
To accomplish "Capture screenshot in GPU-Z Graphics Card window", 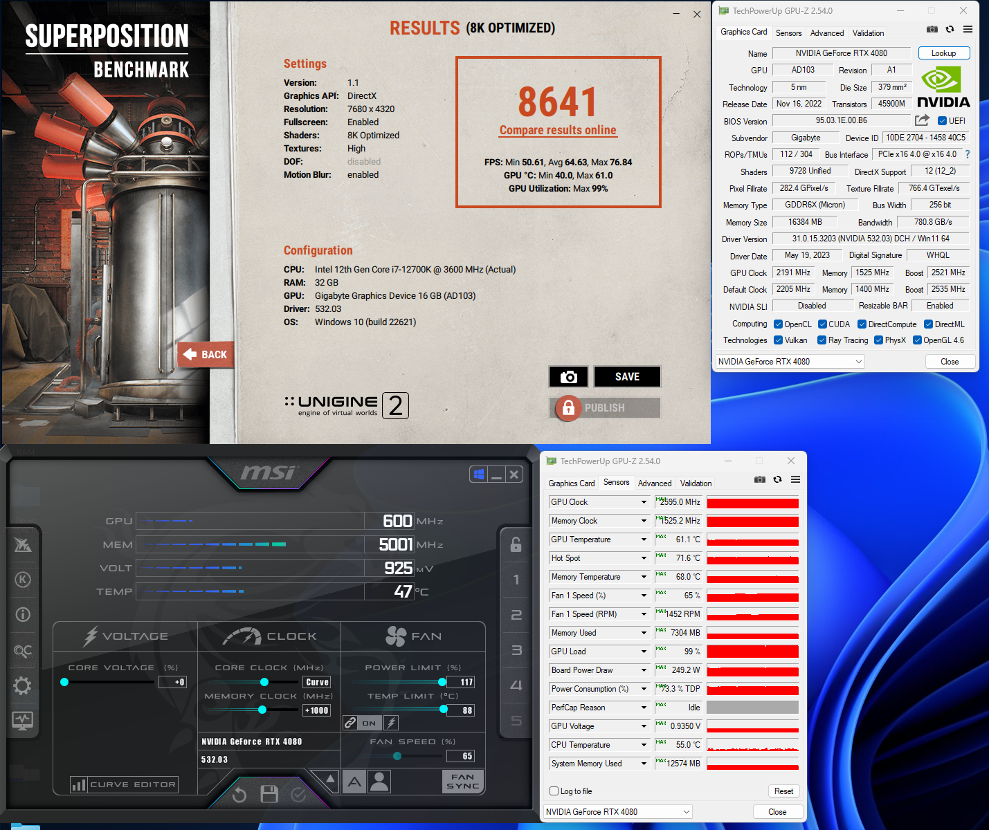I will [932, 29].
